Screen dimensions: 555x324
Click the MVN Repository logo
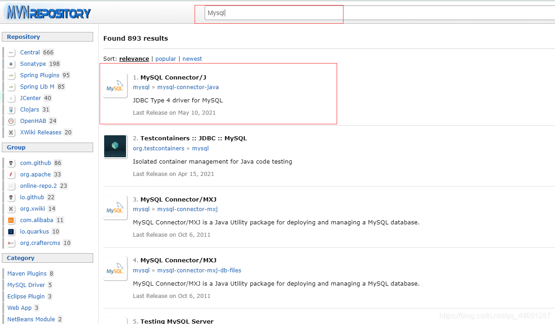click(48, 12)
